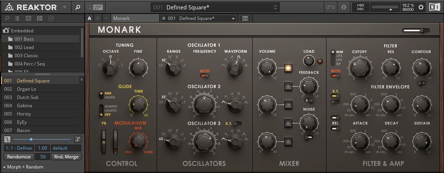The height and width of the screenshot is (173, 444).
Task: Click the MIDI OSC indicator in top bar
Action: 360,7
